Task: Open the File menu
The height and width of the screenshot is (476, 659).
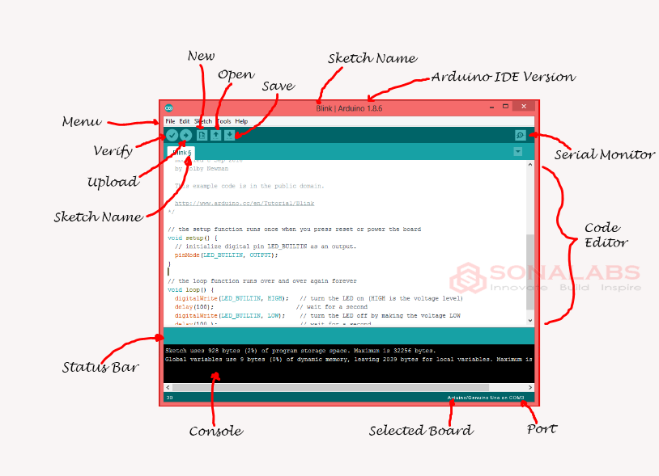Action: [x=170, y=121]
